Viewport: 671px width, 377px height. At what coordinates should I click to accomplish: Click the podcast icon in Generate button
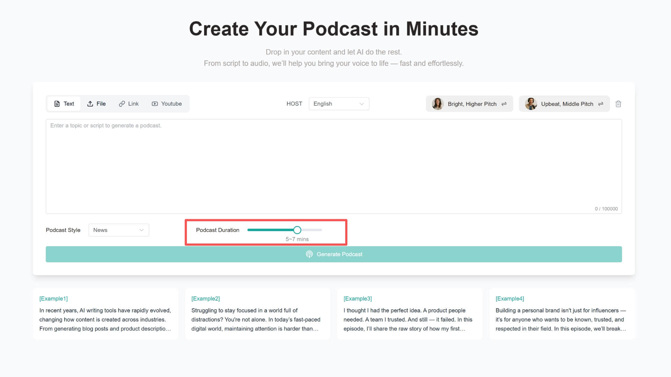click(x=309, y=254)
